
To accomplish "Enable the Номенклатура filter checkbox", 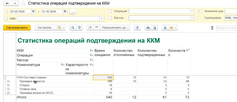I will [x=200, y=11].
